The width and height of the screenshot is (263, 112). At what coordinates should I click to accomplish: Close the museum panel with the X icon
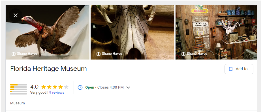point(16,16)
